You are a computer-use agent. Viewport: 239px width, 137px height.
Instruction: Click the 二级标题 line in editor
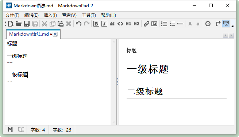tap(17, 74)
